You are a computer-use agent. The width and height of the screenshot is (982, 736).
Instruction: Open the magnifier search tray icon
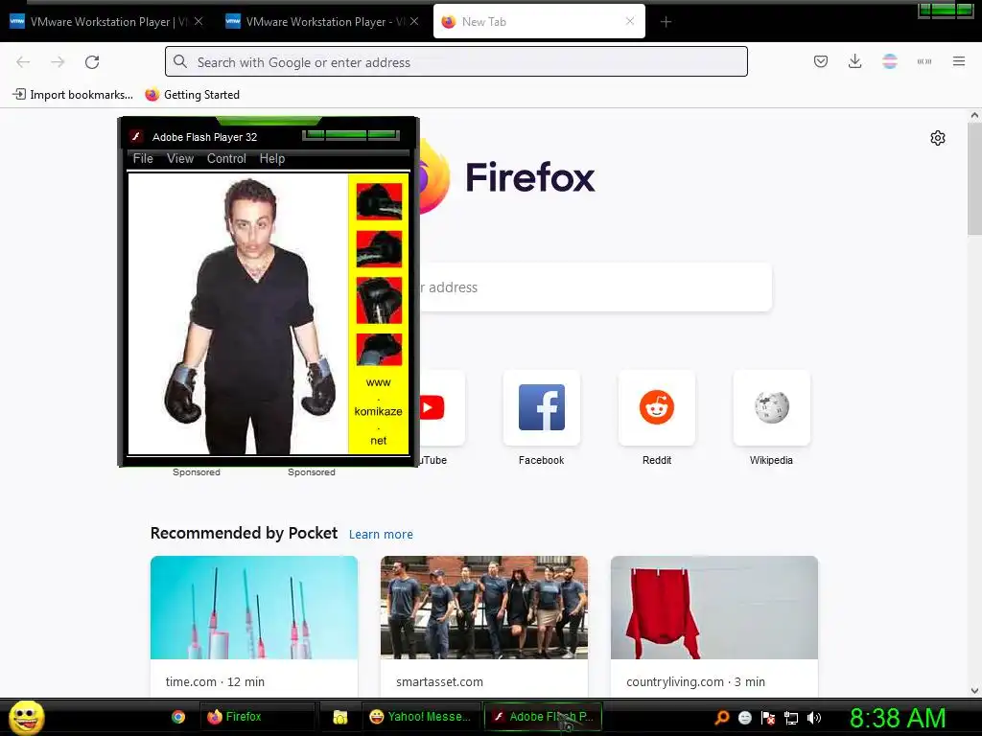[x=721, y=718]
